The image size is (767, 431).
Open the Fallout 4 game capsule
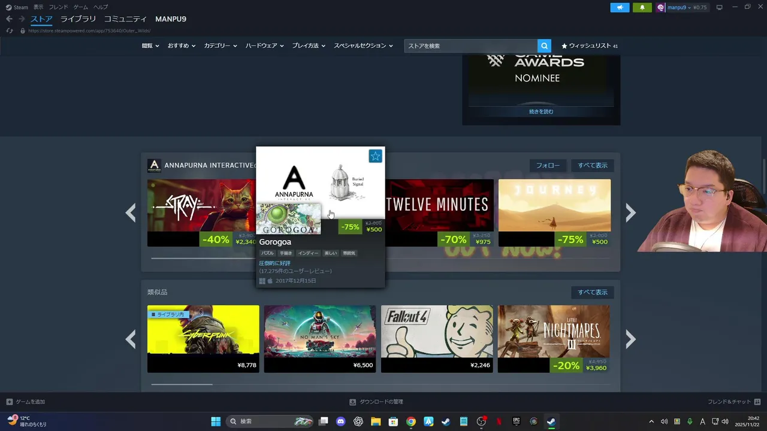coord(437,339)
